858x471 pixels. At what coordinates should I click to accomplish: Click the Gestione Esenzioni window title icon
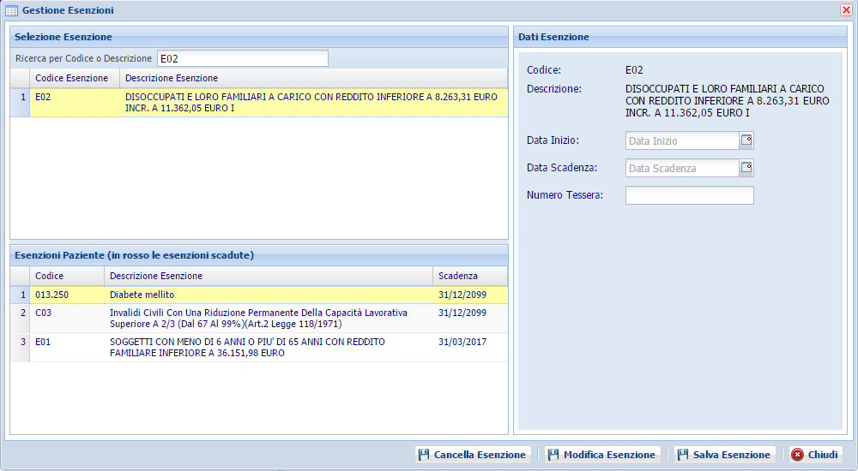tap(11, 10)
